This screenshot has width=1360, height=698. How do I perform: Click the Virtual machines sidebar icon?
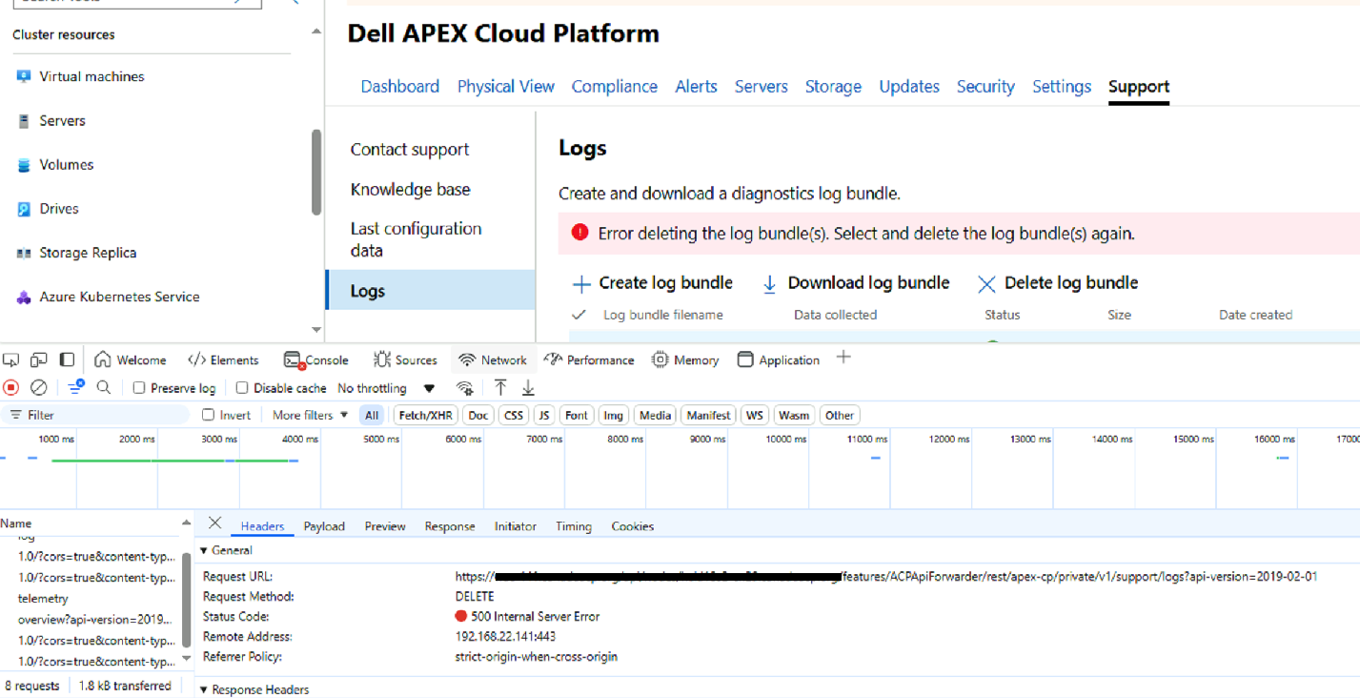point(24,76)
